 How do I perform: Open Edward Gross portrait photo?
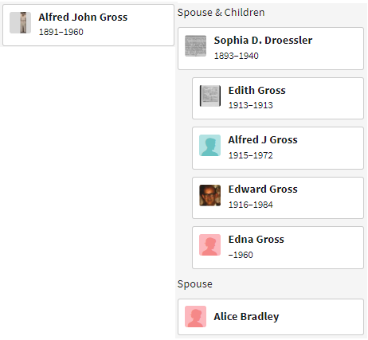click(x=210, y=195)
